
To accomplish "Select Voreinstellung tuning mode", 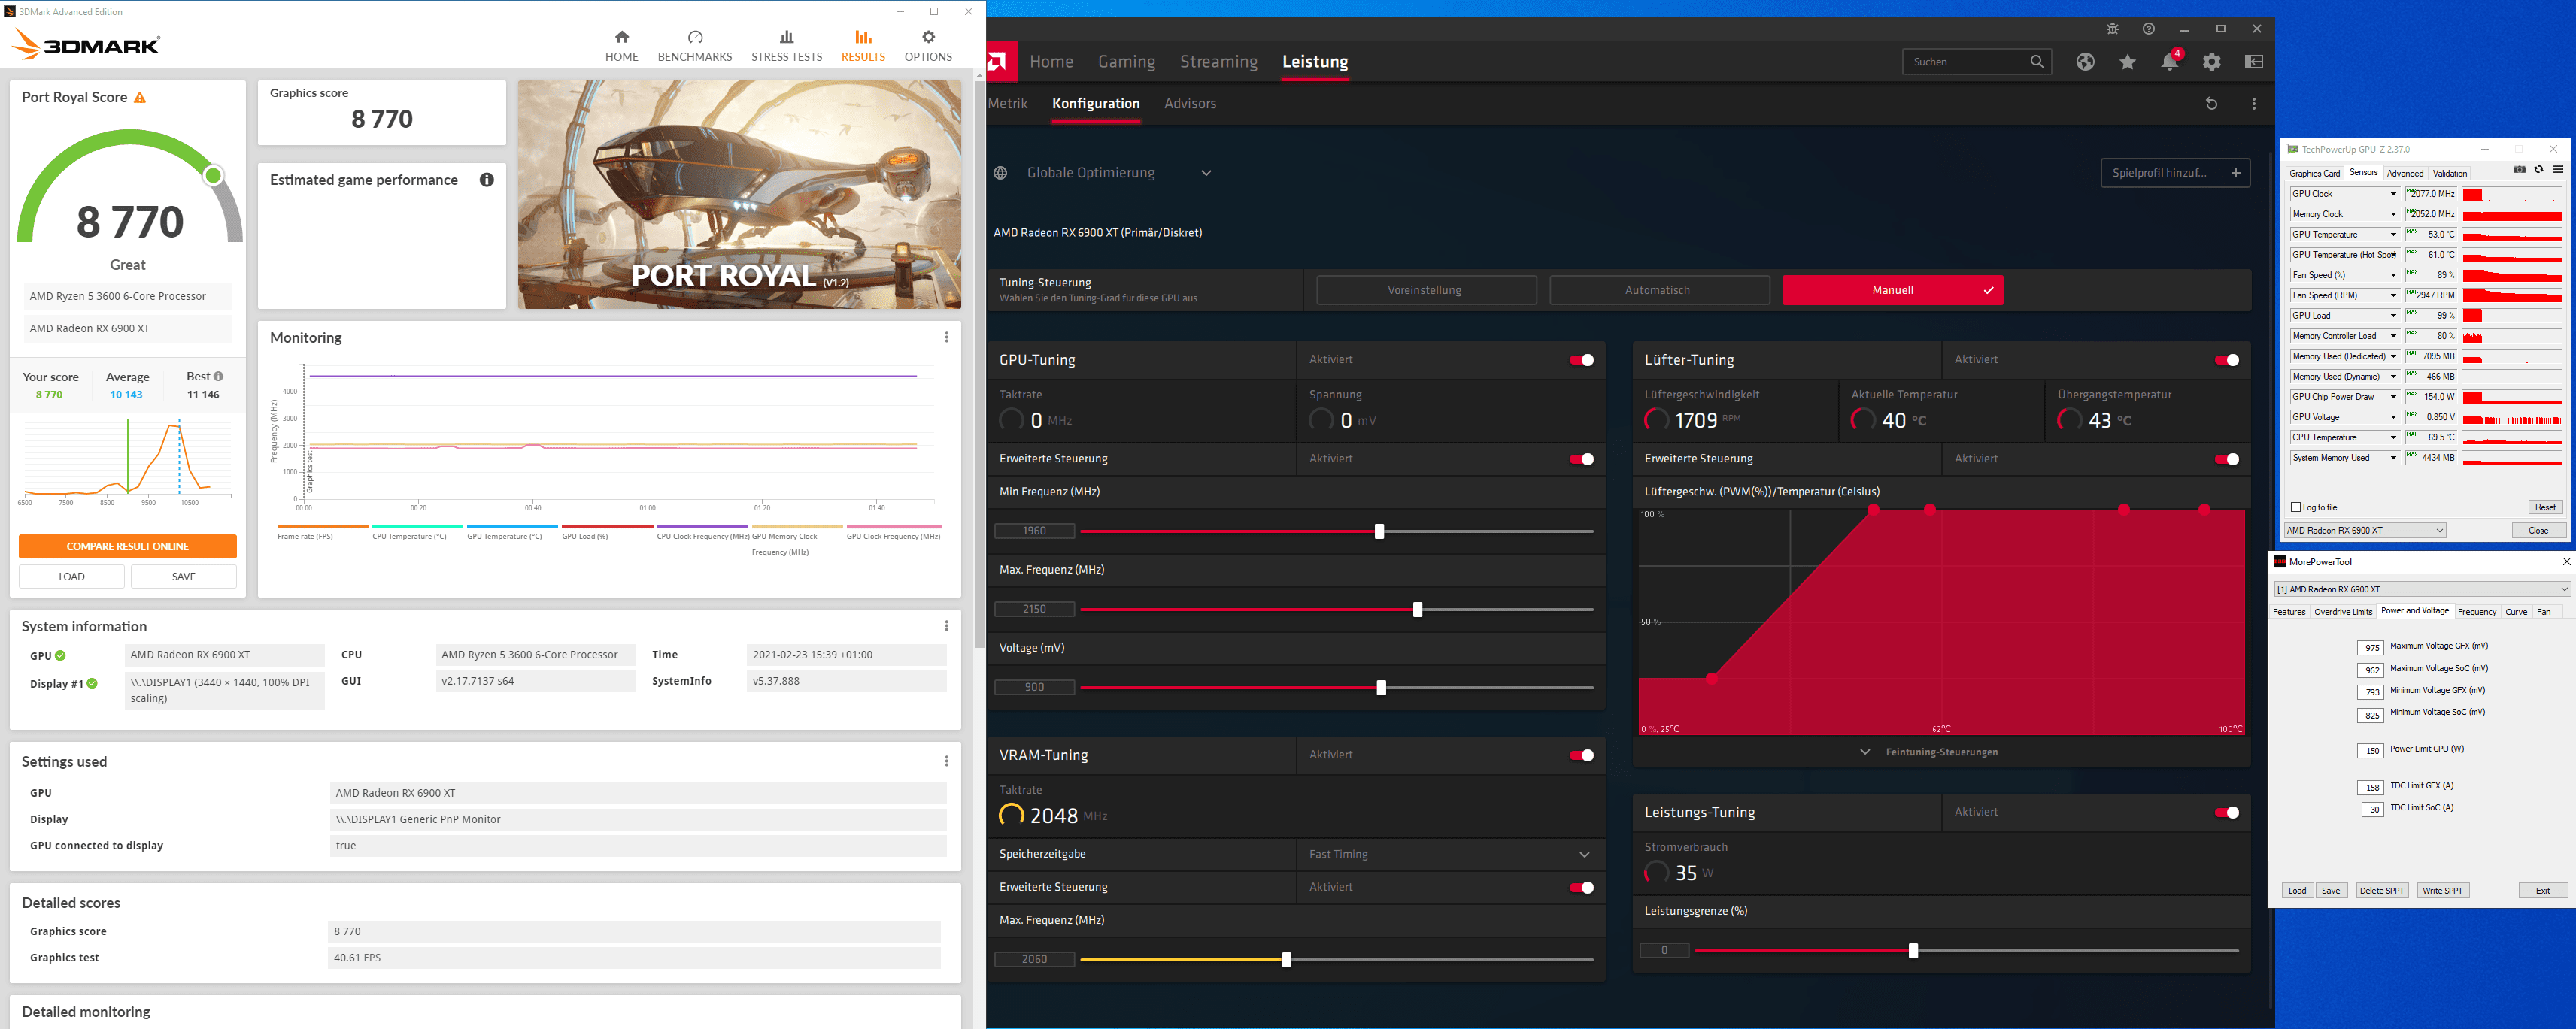I will click(1425, 291).
